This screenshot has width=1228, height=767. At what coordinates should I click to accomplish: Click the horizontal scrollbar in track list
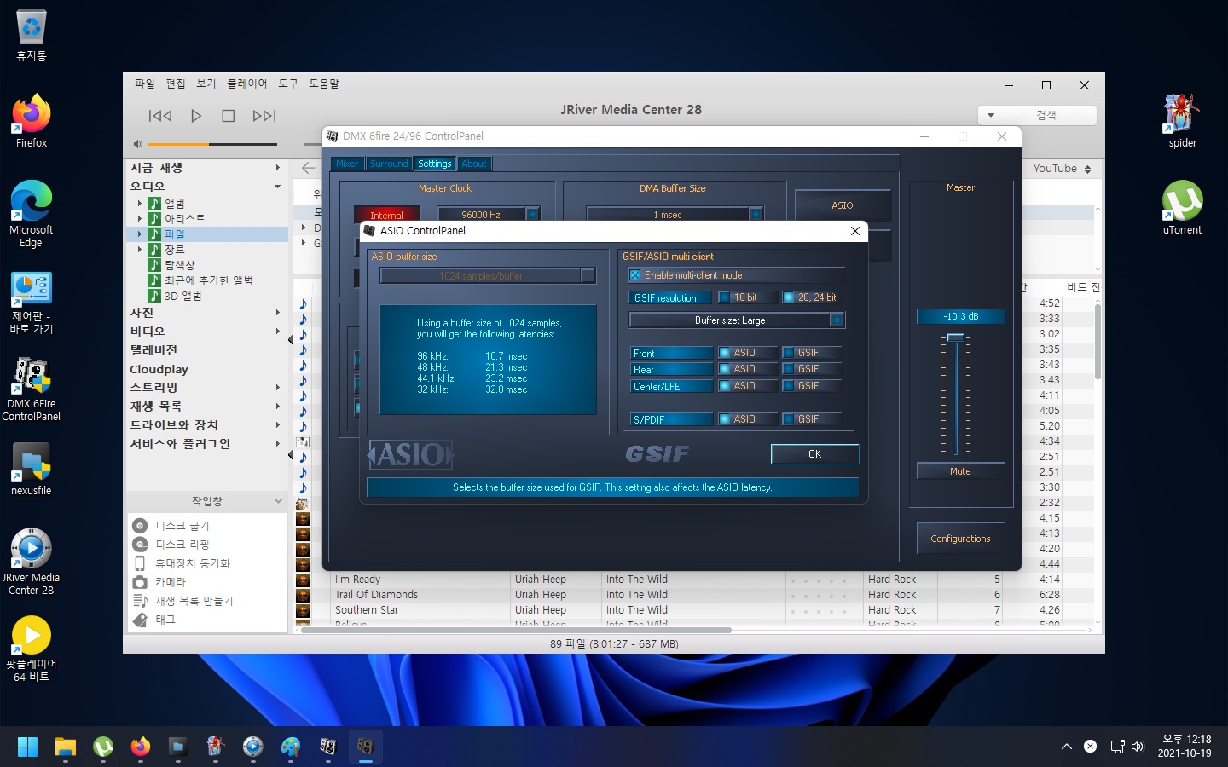(x=517, y=631)
